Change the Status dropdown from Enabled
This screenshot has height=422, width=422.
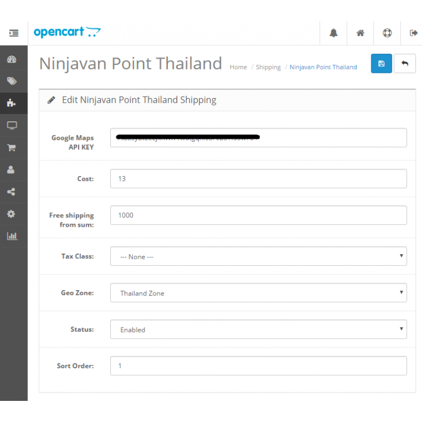258,330
